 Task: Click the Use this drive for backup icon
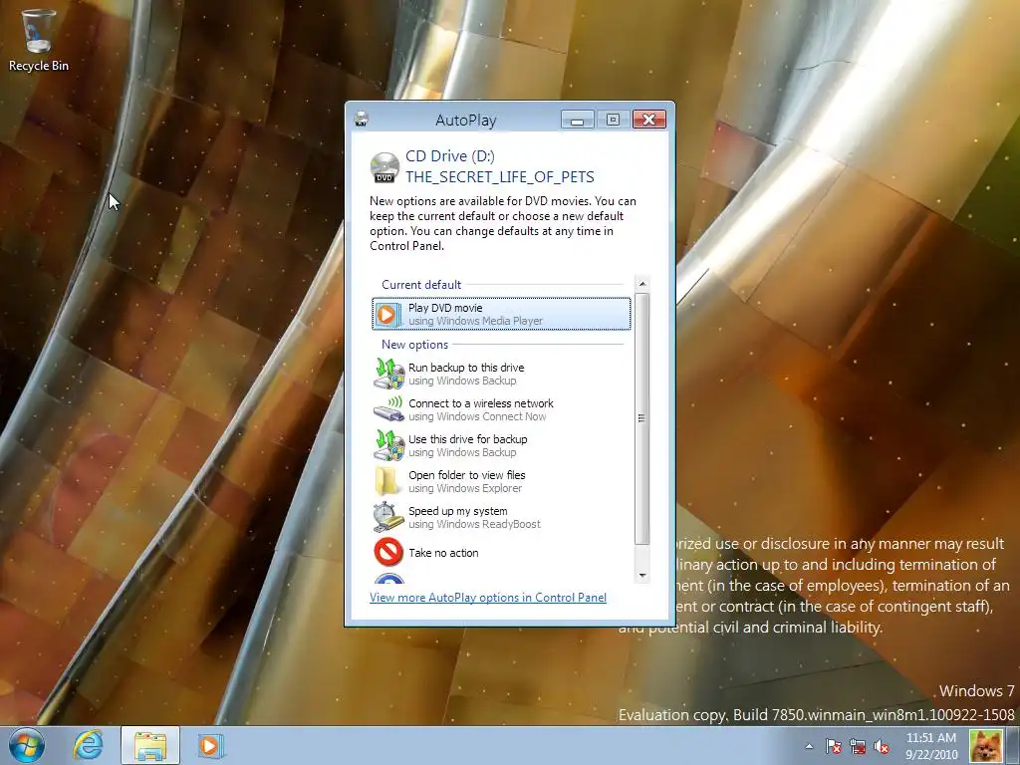click(388, 445)
